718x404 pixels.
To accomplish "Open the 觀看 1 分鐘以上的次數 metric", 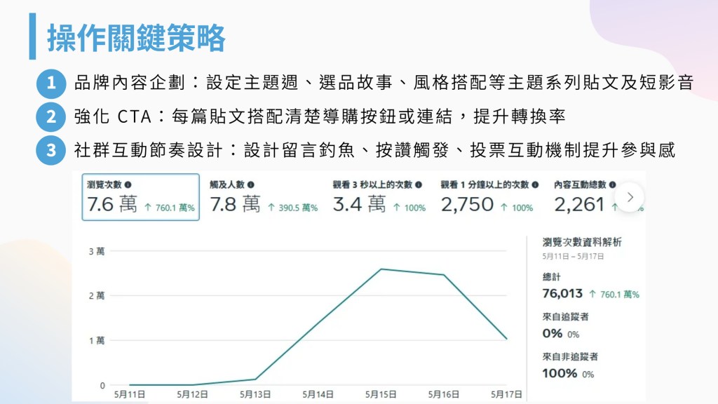I will point(489,197).
